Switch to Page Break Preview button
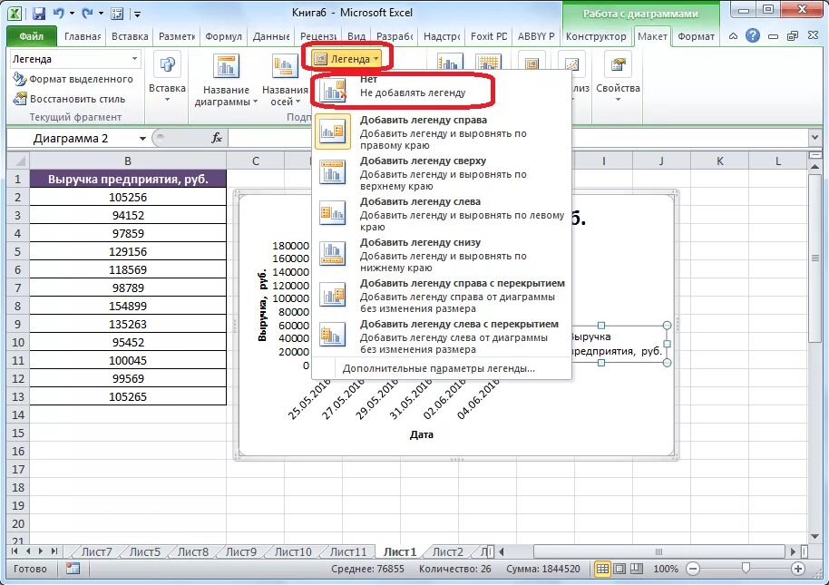The image size is (829, 585). [x=637, y=569]
